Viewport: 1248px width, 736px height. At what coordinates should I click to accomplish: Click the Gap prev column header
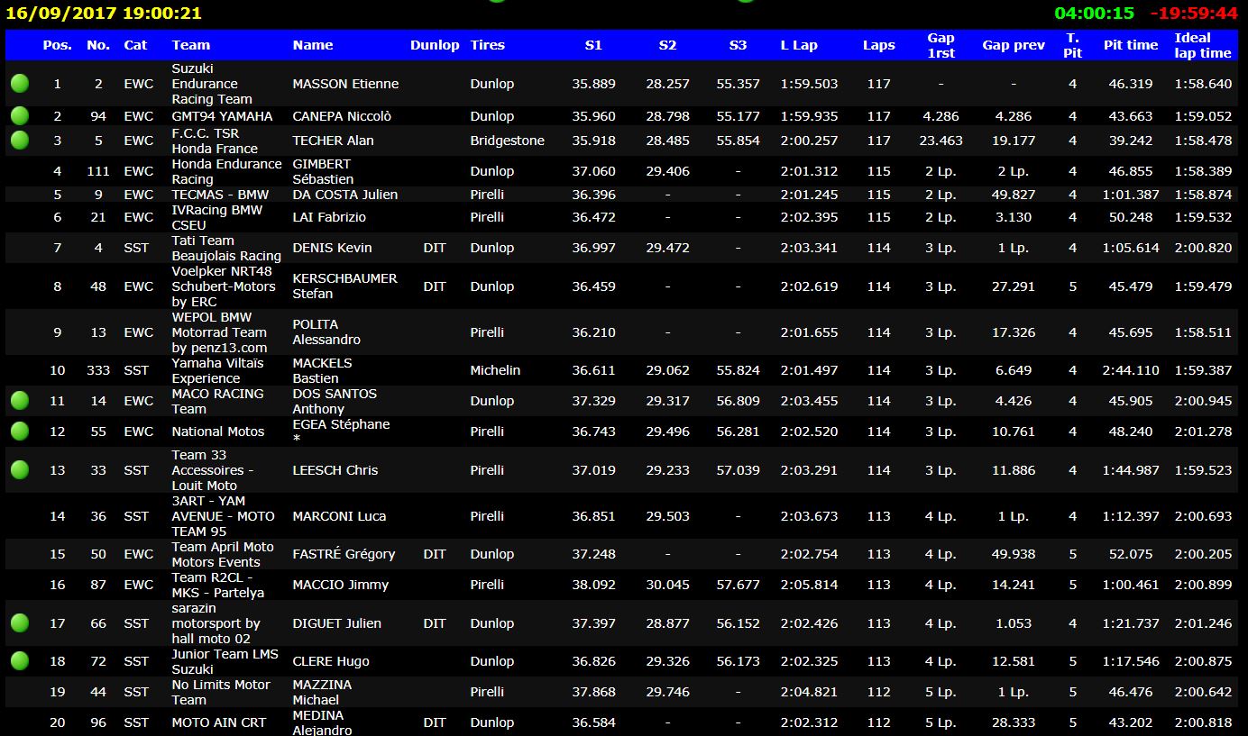click(x=1014, y=45)
